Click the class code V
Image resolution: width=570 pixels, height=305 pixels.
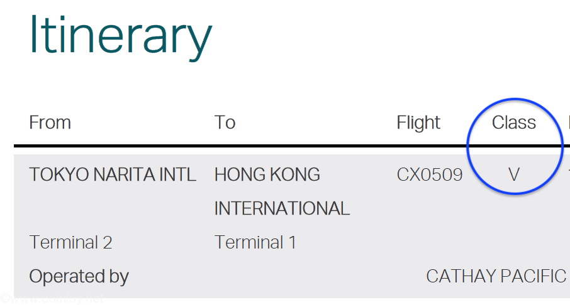[x=513, y=175]
